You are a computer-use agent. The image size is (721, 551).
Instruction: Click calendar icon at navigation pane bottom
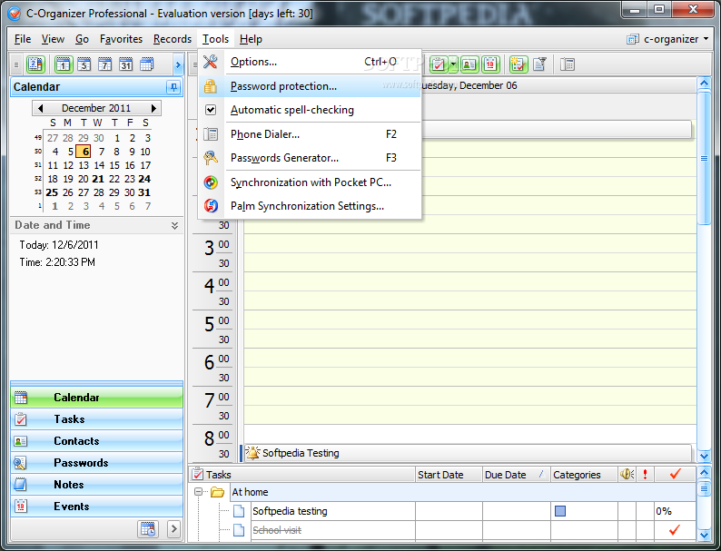pos(148,529)
